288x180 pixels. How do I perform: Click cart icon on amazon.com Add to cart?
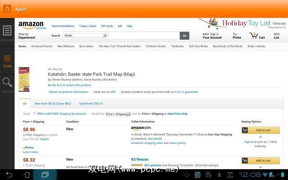(x=245, y=130)
